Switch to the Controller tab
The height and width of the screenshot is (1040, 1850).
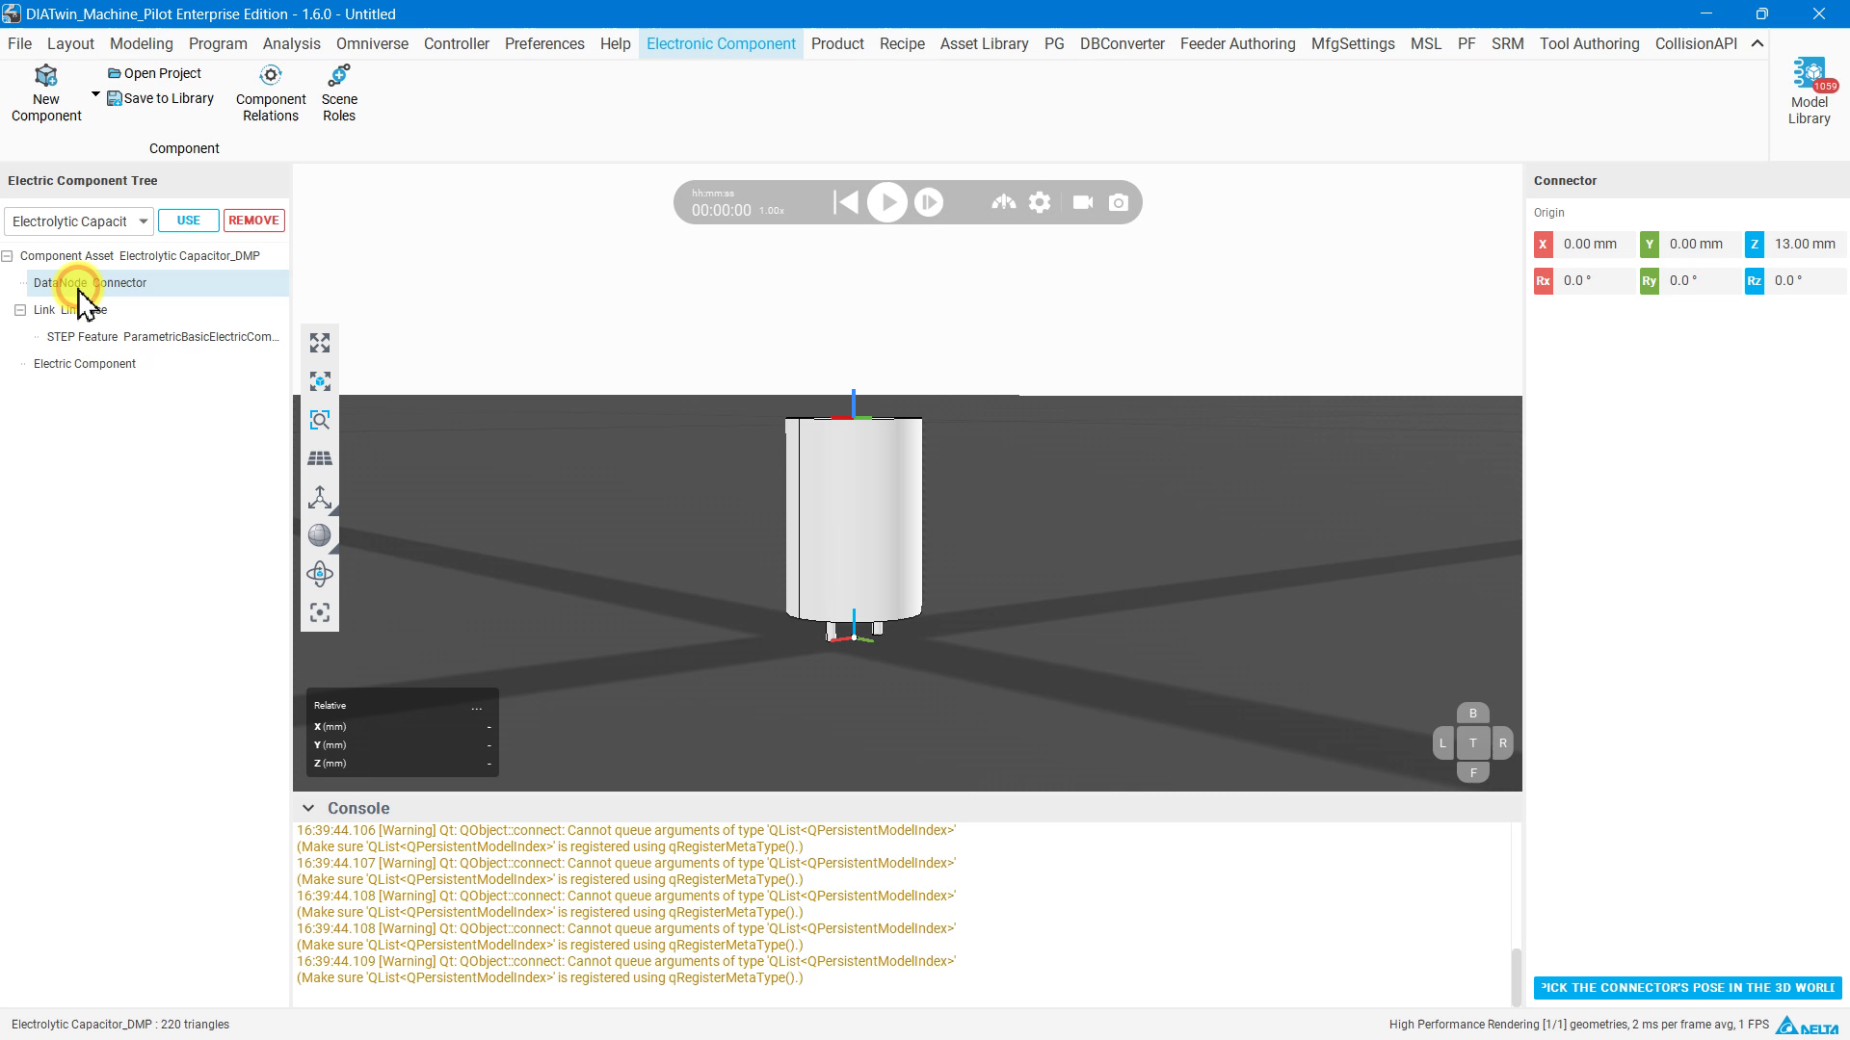(457, 43)
